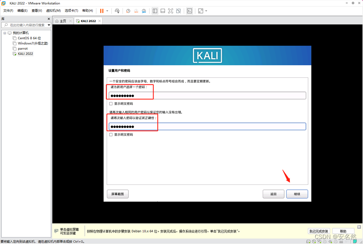Viewport: 363px width, 244px height.
Task: Click 我已完成安装 button
Action: click(319, 231)
